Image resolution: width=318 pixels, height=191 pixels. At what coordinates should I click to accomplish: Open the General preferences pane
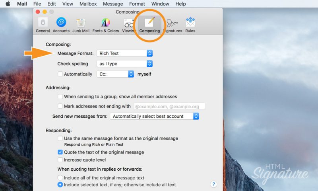tap(43, 25)
